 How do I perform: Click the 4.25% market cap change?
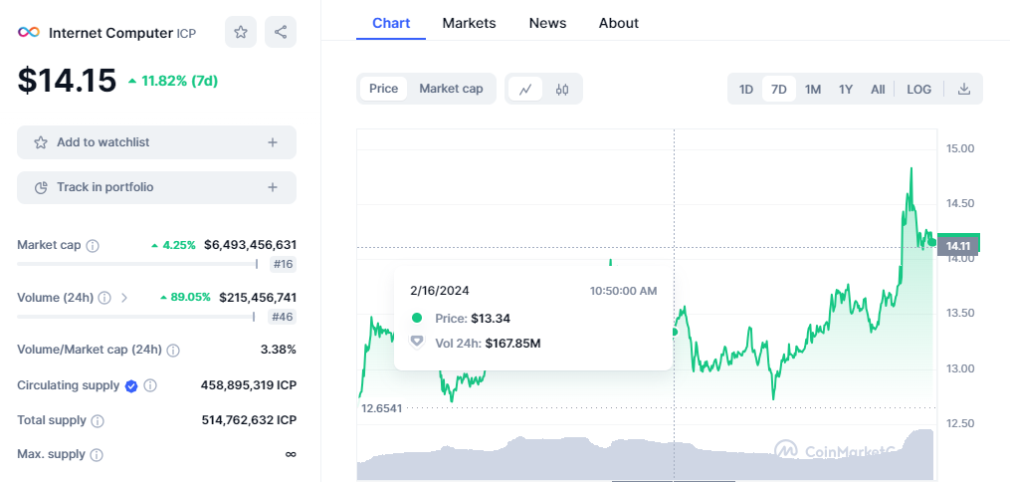[x=179, y=245]
